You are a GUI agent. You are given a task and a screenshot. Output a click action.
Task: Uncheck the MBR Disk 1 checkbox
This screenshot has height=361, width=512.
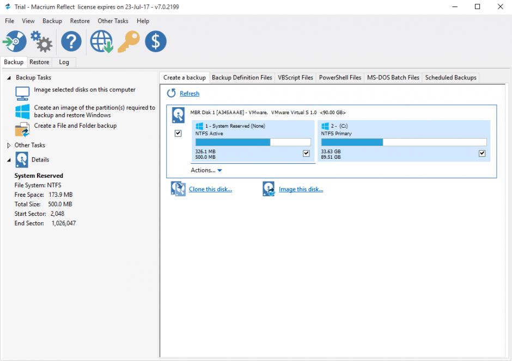(x=178, y=133)
